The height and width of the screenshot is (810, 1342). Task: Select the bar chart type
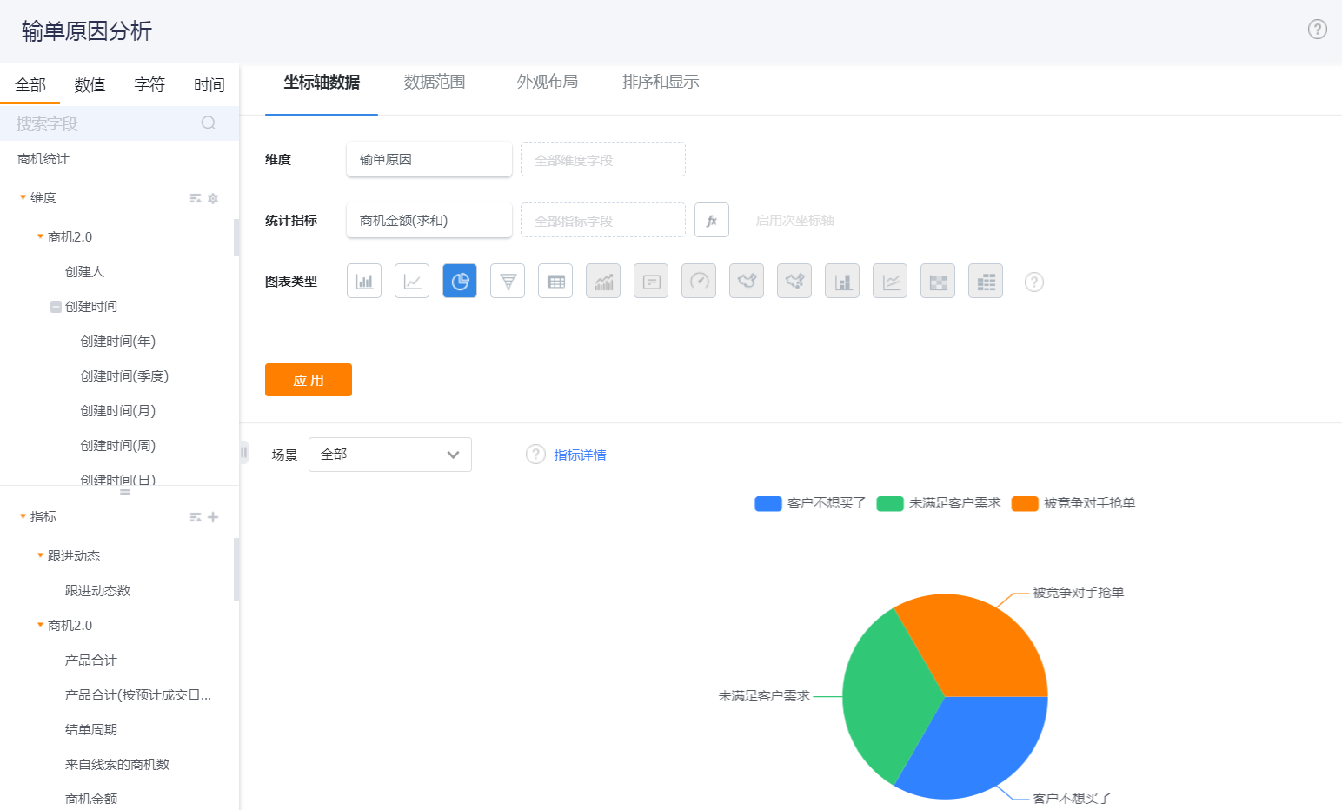pyautogui.click(x=364, y=281)
